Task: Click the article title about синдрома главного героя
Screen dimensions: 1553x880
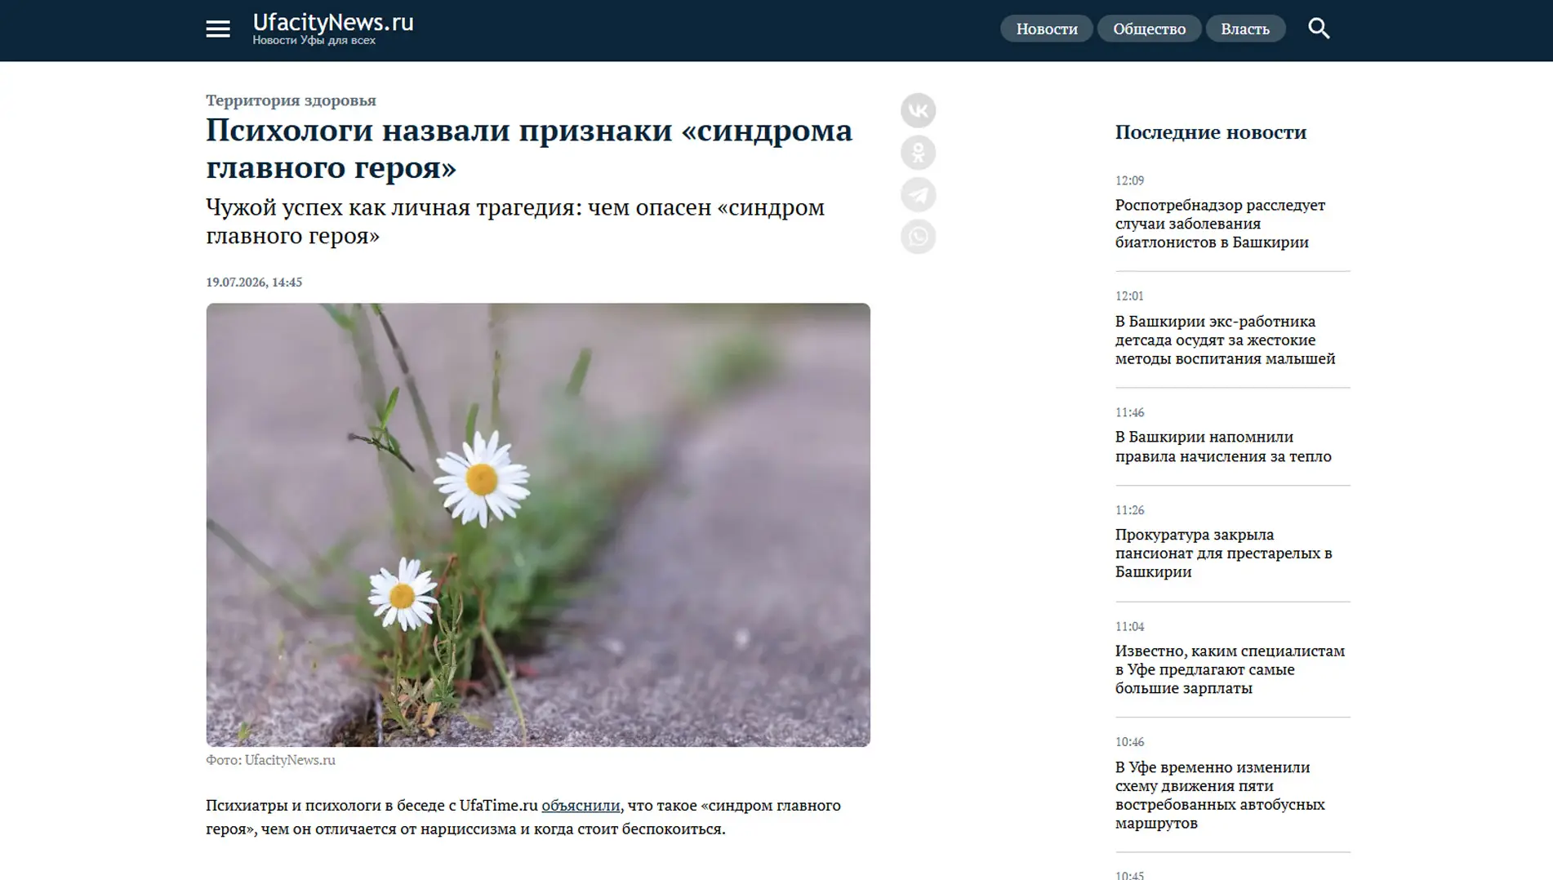Action: [529, 148]
